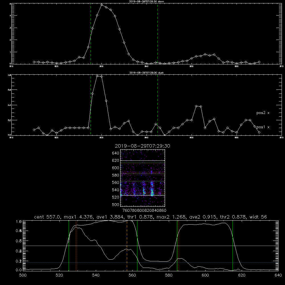Click heatmap y-axis label 580
The width and height of the screenshot is (285, 285).
116,175
